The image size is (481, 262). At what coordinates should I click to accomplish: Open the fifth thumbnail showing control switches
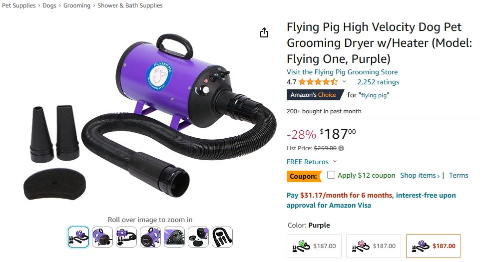174,237
